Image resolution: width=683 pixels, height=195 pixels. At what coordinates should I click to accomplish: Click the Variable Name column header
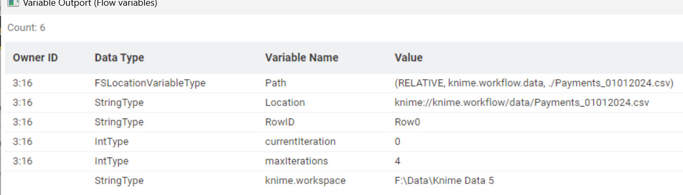tap(302, 58)
